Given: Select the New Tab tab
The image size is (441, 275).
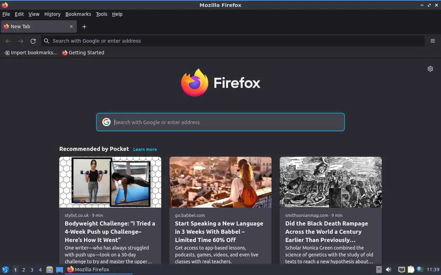Looking at the screenshot, I should tap(38, 26).
